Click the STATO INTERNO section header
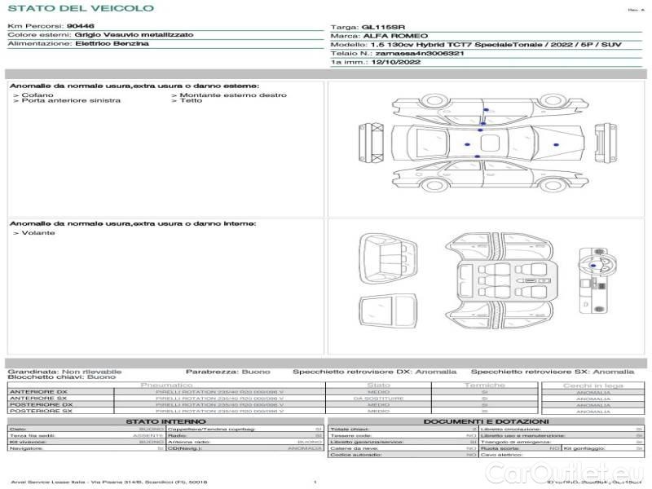The image size is (652, 489). [165, 421]
